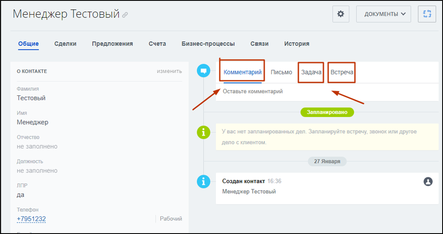Click the user avatar icon in contact entry
The height and width of the screenshot is (234, 443).
click(428, 182)
